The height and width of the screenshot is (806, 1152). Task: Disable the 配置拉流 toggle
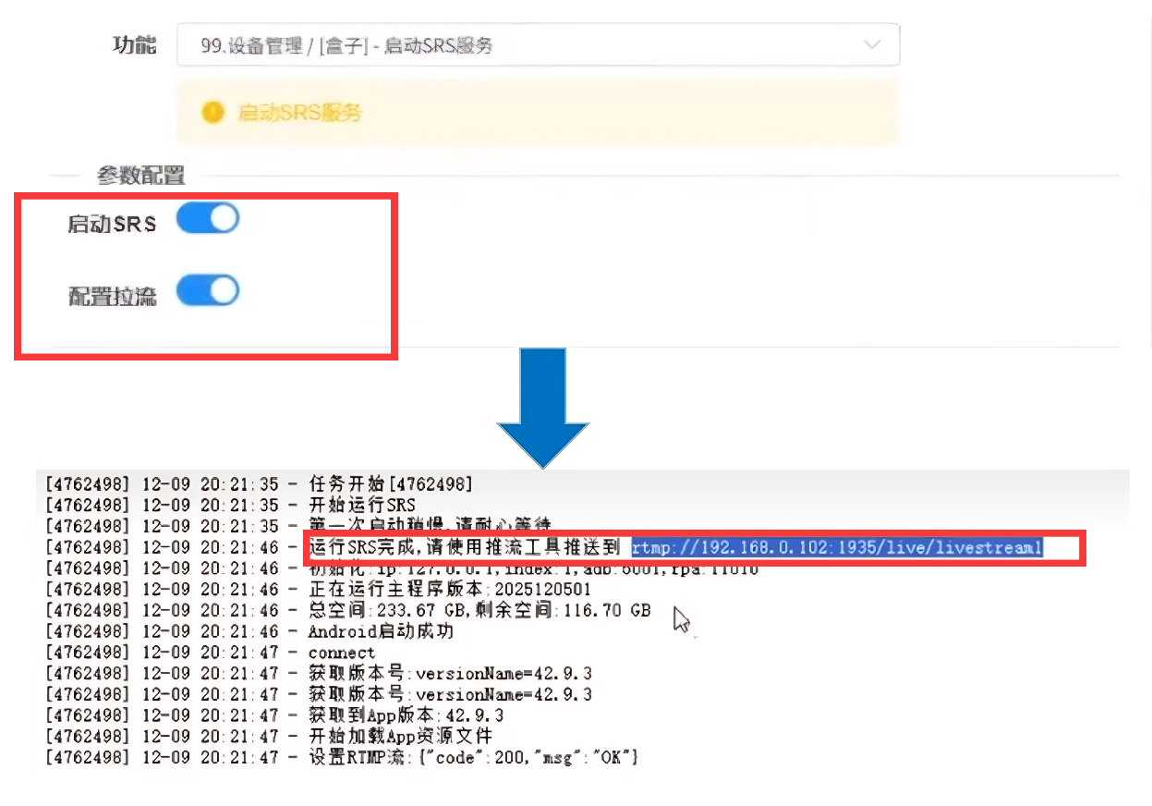(x=207, y=290)
